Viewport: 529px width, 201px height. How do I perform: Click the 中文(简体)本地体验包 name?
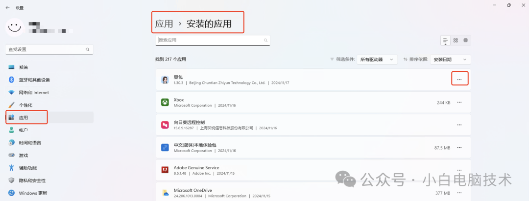(194, 145)
